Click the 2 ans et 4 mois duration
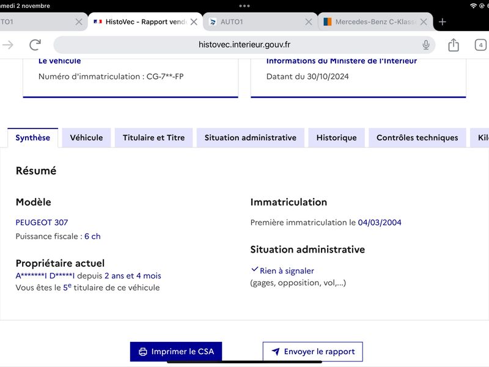Screen dimensions: 489x367 (133, 276)
